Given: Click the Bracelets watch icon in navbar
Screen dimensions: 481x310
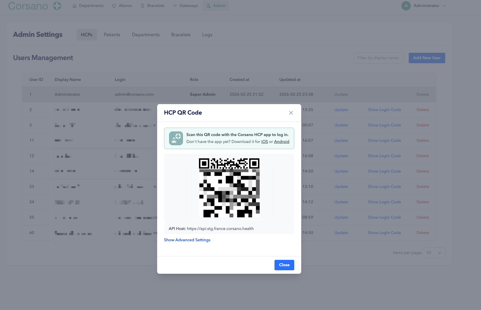Looking at the screenshot, I should tap(142, 6).
